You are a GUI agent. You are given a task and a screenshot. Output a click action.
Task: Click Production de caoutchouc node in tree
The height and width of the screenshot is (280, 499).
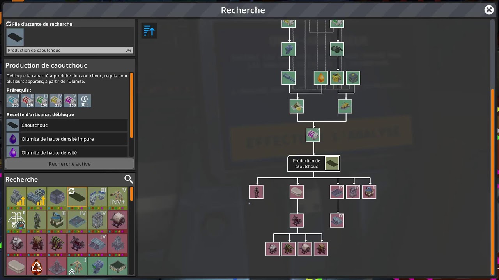(x=314, y=163)
